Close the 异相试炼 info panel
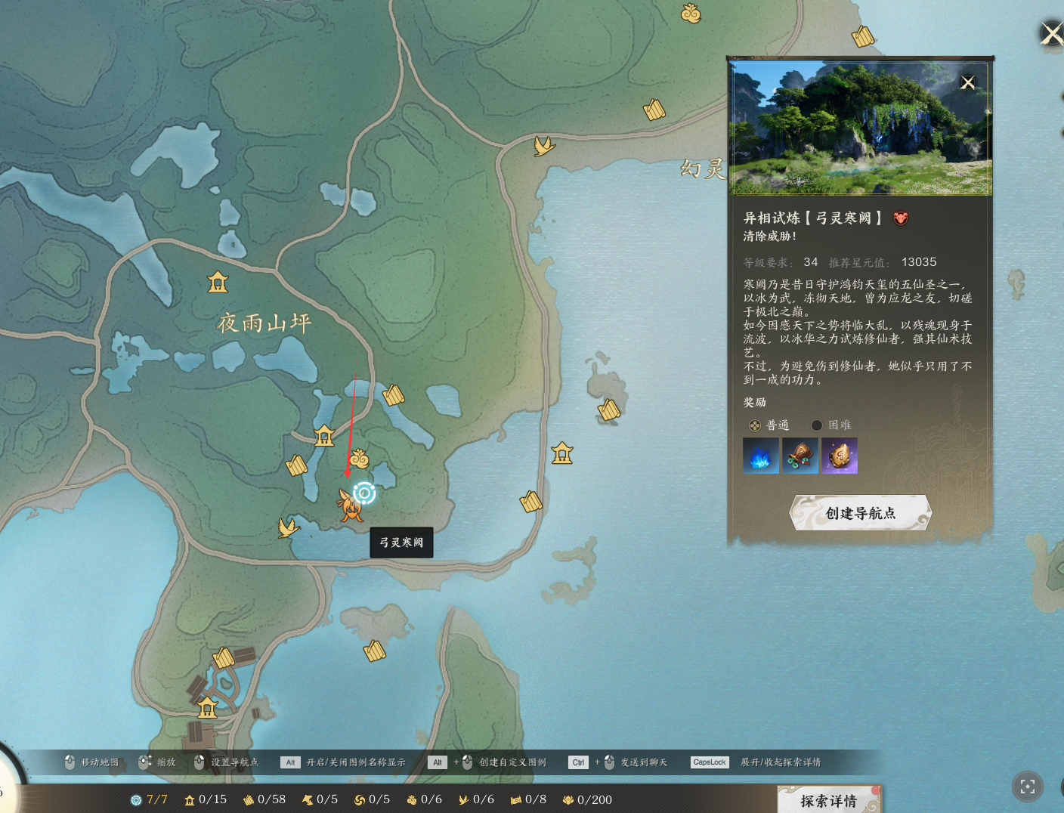The image size is (1064, 813). coord(967,83)
